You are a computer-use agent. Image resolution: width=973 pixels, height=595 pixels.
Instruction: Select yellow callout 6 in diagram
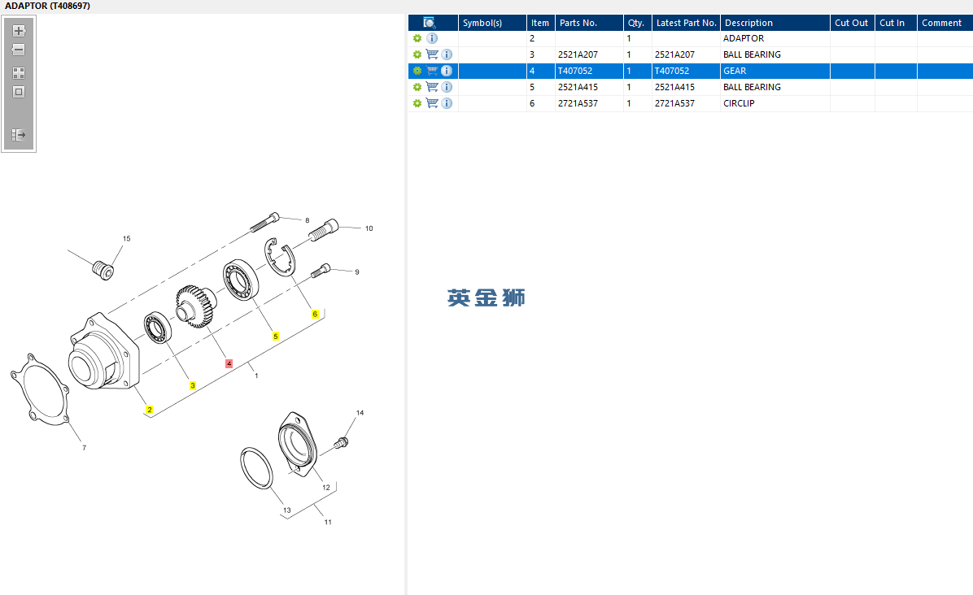(315, 315)
